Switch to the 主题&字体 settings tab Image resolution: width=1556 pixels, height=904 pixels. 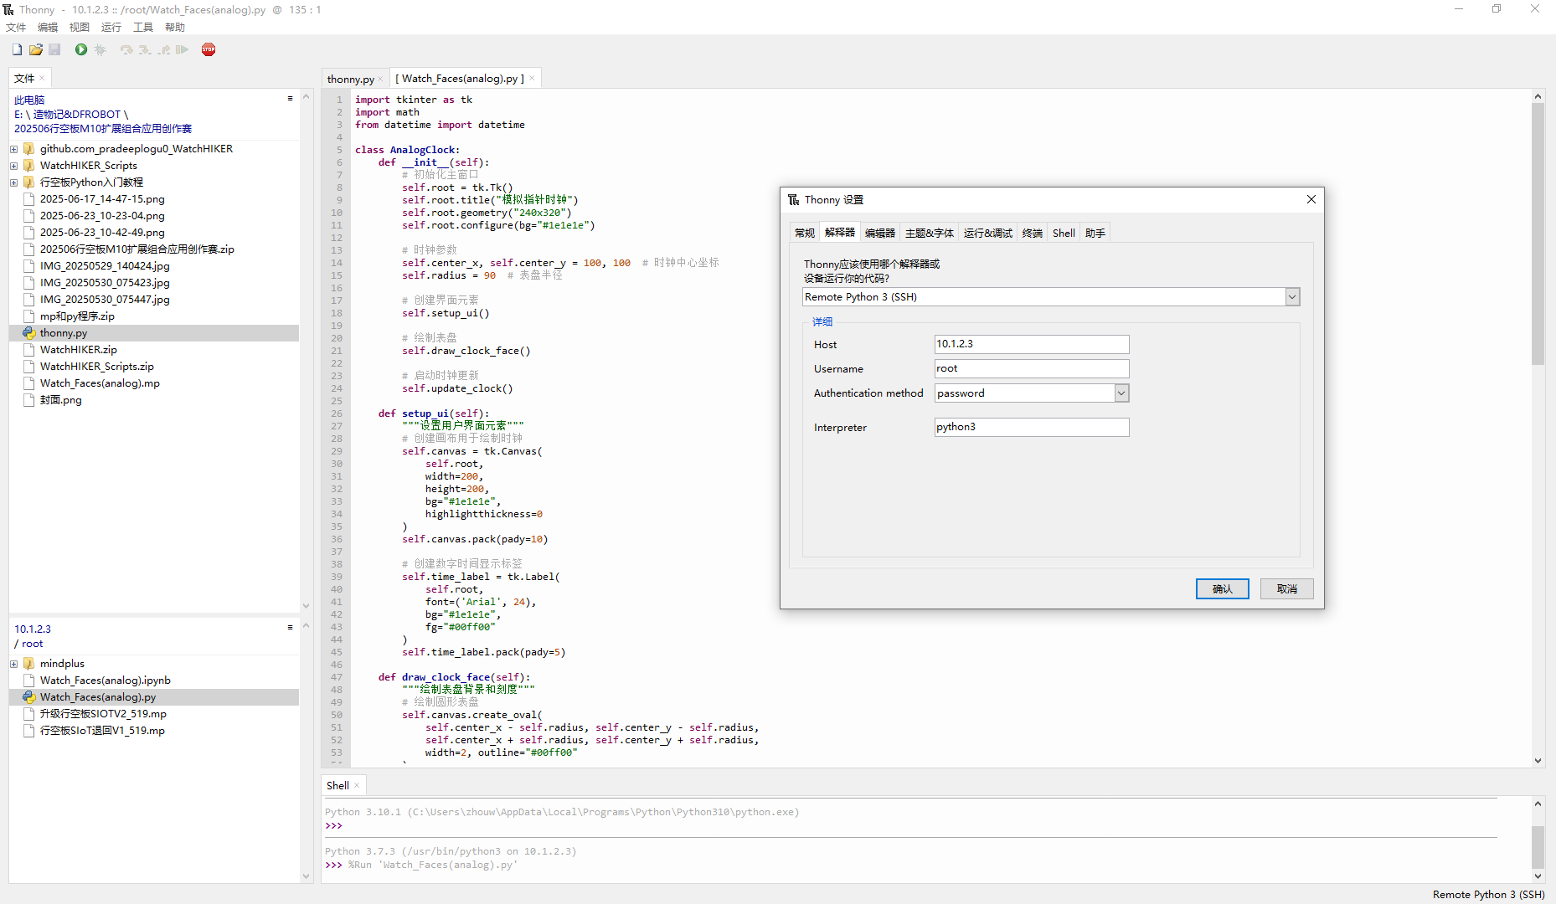point(930,234)
